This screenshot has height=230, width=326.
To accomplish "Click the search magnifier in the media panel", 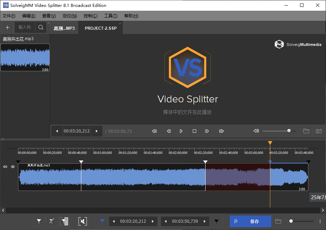I will [41, 27].
